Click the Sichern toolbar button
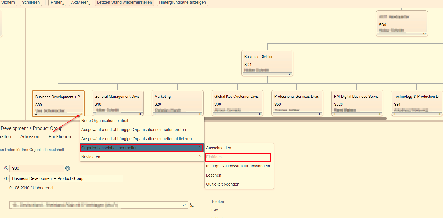443x218 pixels. click(8, 2)
